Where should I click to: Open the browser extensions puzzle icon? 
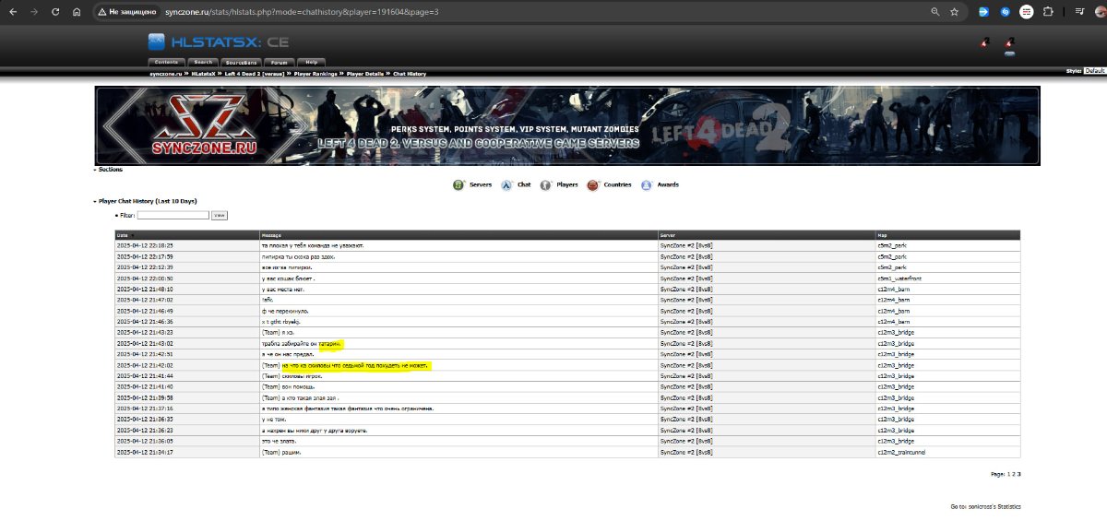click(1048, 12)
